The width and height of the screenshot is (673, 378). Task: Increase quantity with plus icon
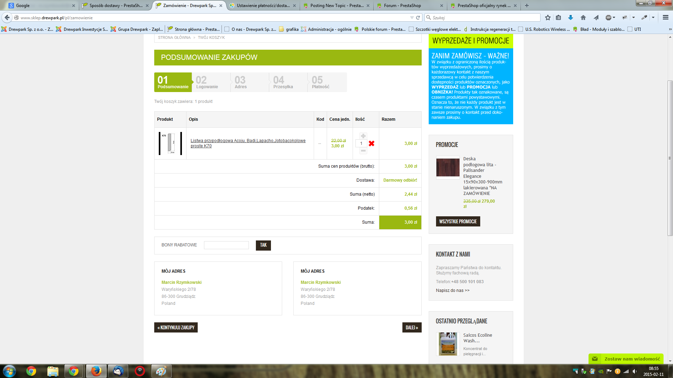point(363,136)
